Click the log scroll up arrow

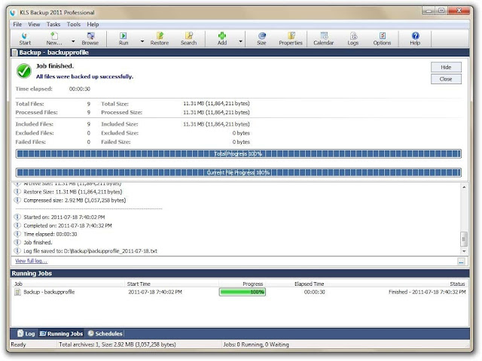(x=464, y=187)
